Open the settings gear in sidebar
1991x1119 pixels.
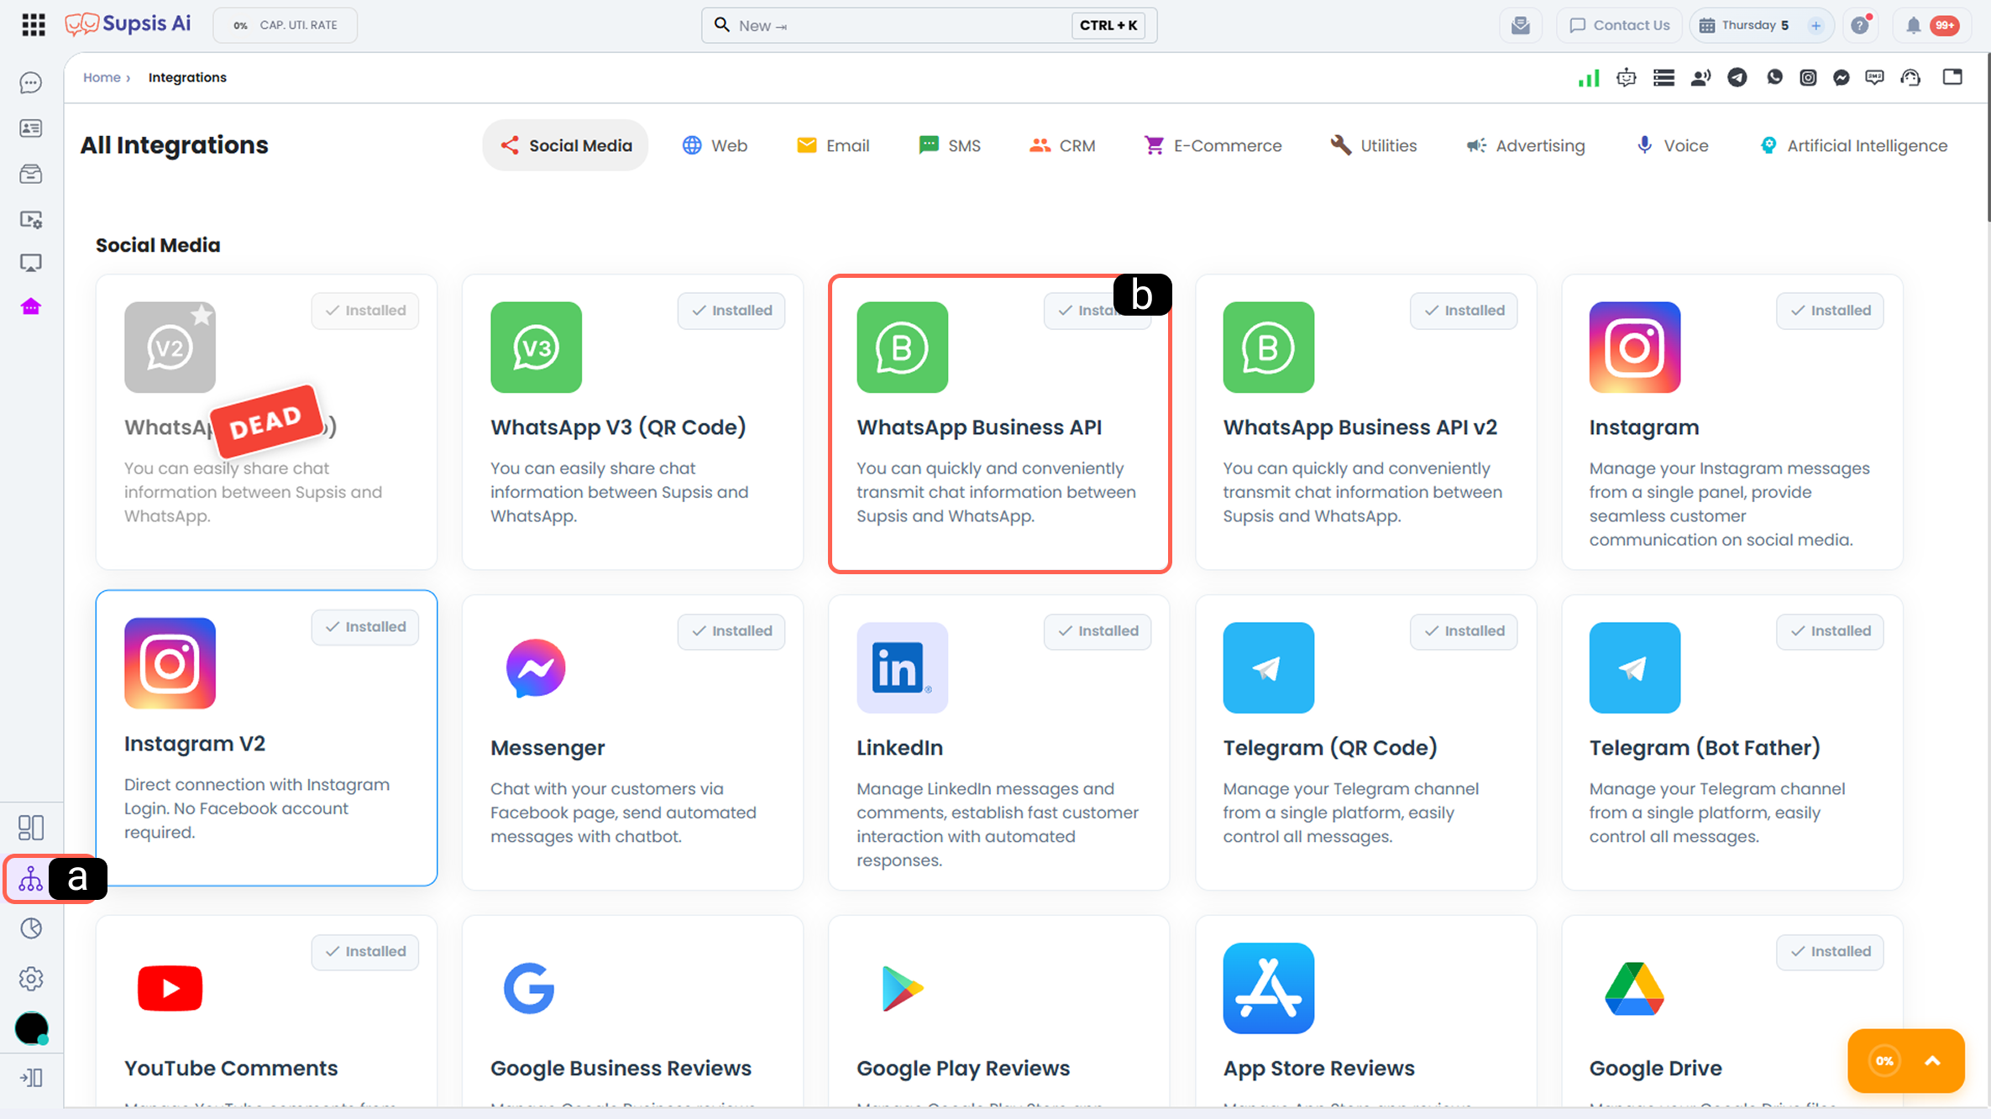[x=31, y=979]
